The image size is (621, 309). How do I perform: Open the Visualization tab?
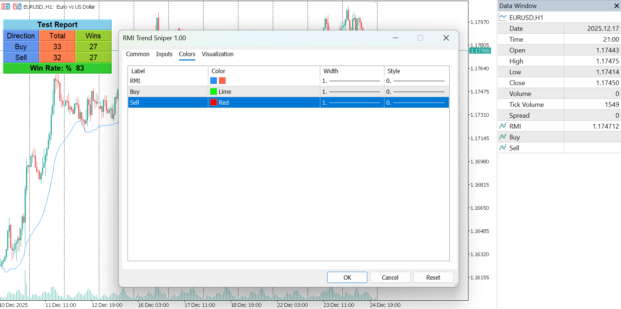[217, 54]
